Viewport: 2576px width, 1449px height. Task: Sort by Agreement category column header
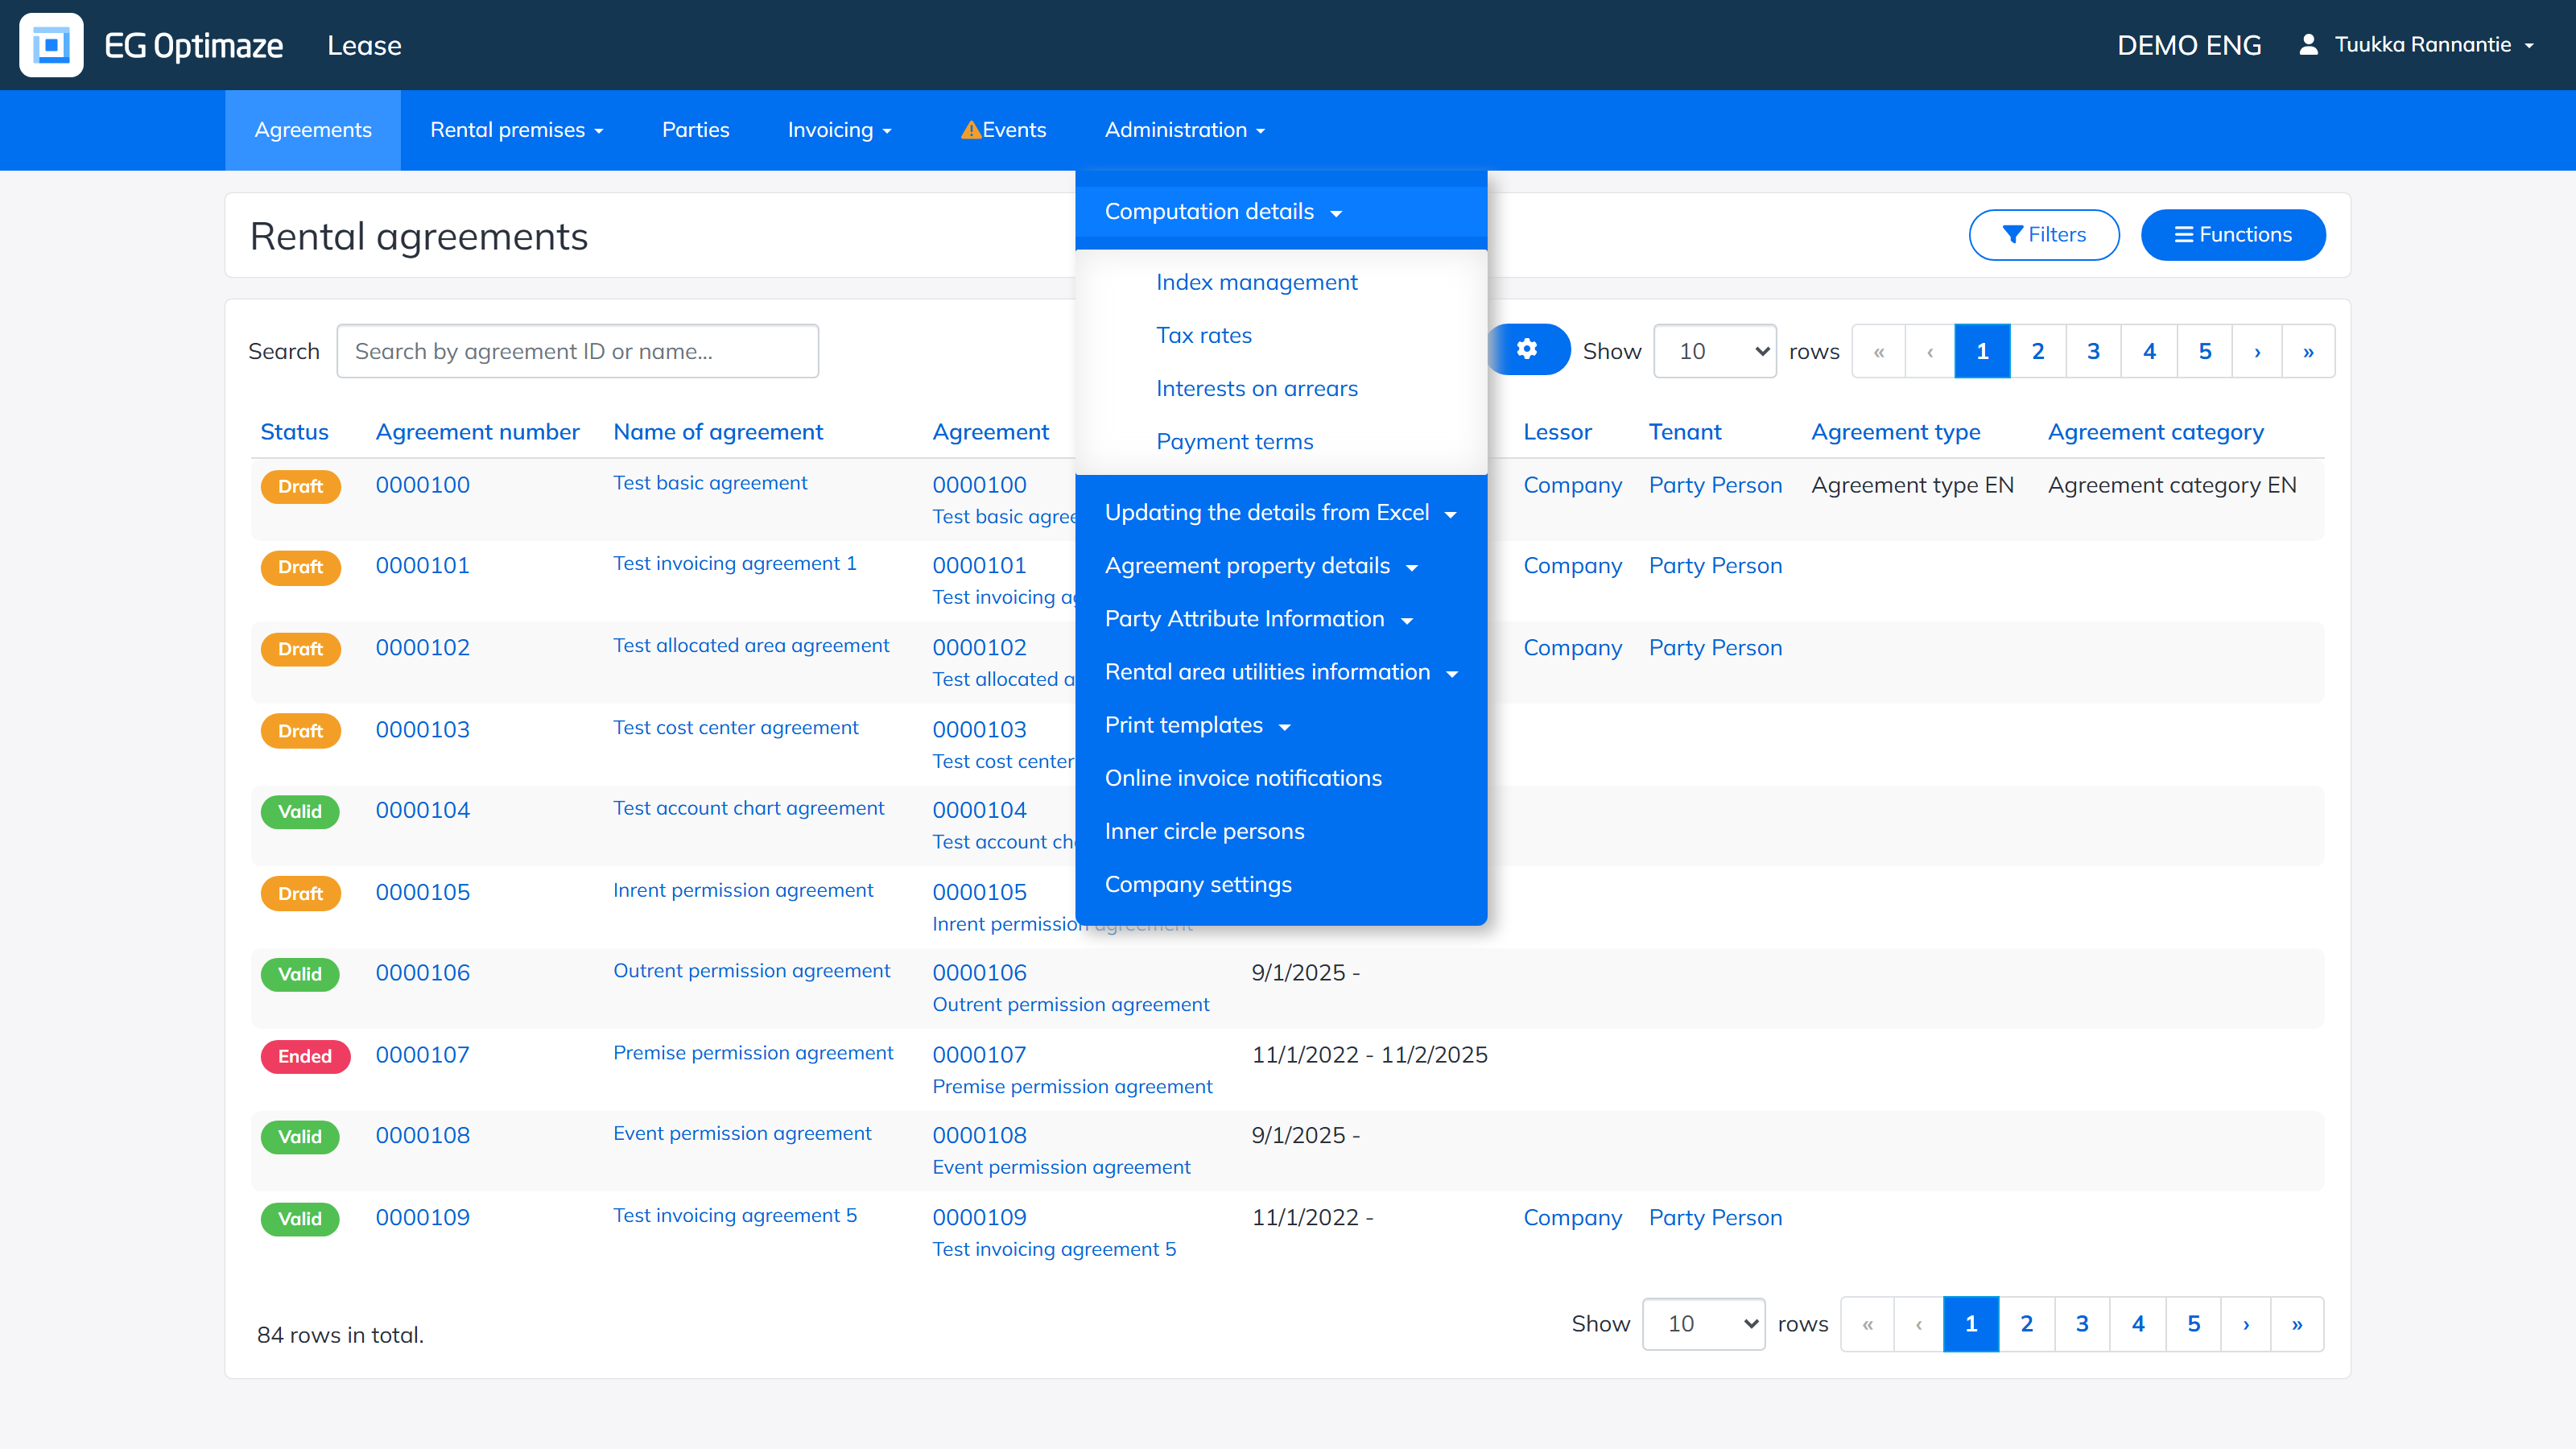point(2155,432)
